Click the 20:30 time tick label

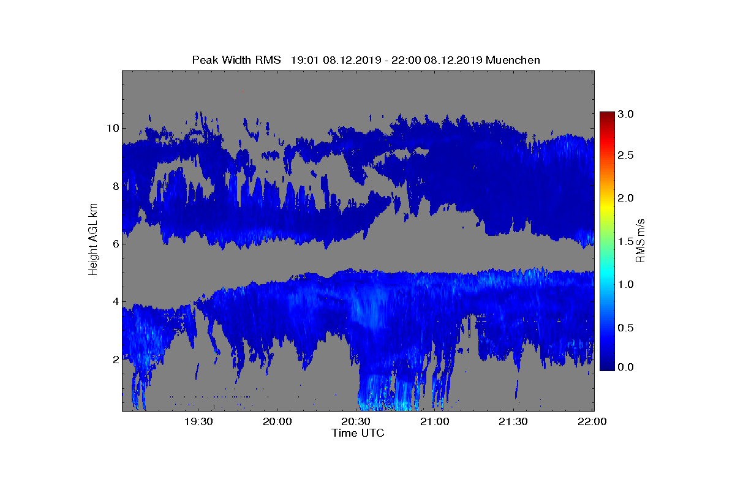tap(356, 421)
